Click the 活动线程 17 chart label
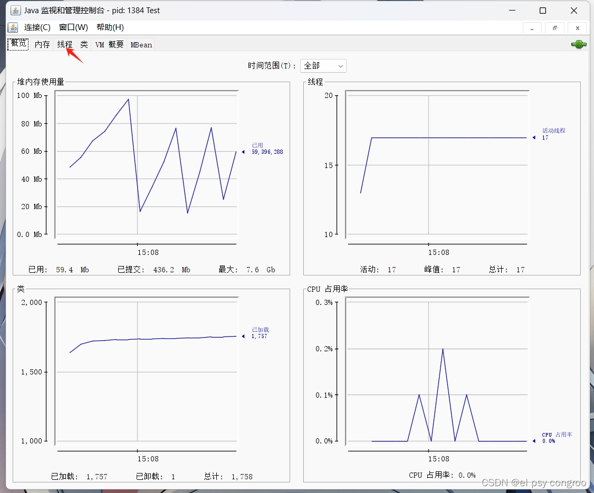Image resolution: width=594 pixels, height=493 pixels. (553, 134)
